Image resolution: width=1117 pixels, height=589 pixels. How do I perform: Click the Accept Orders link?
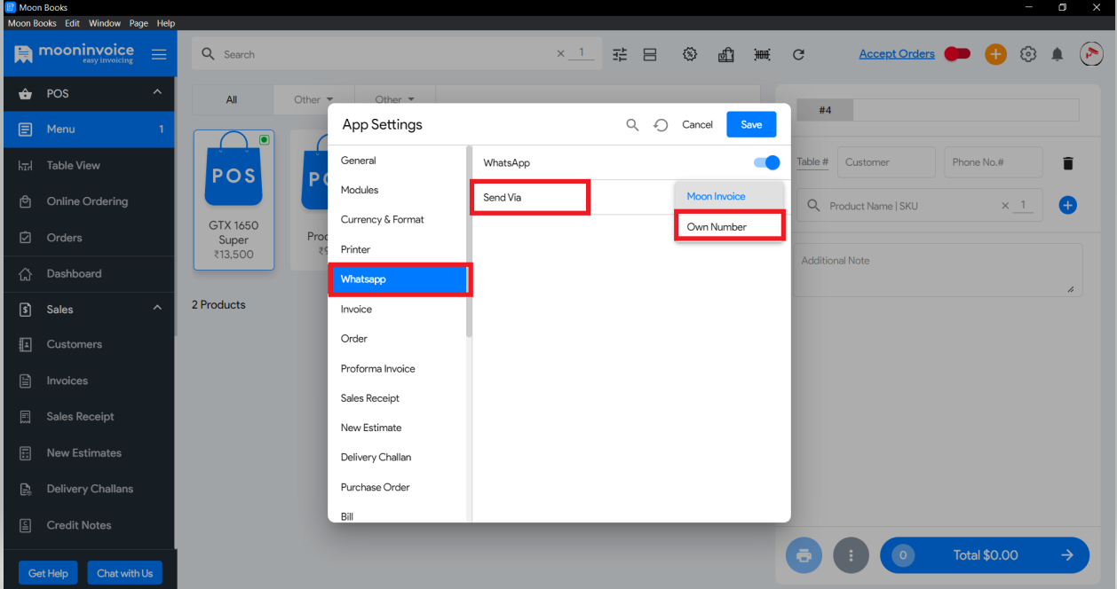point(897,54)
